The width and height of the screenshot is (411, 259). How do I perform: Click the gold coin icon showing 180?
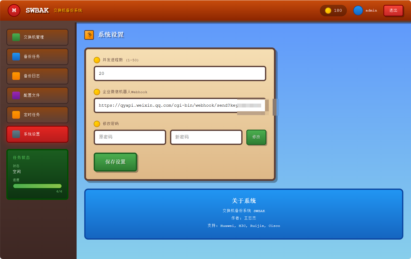tap(328, 10)
